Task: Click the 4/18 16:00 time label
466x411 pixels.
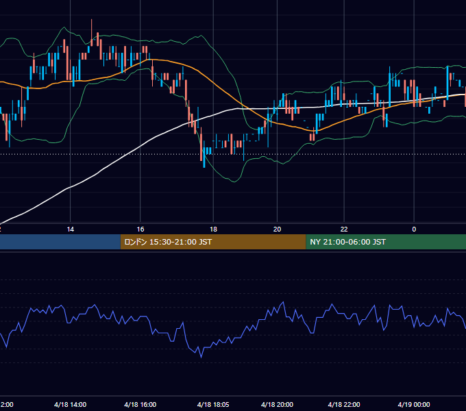Action: [x=140, y=404]
